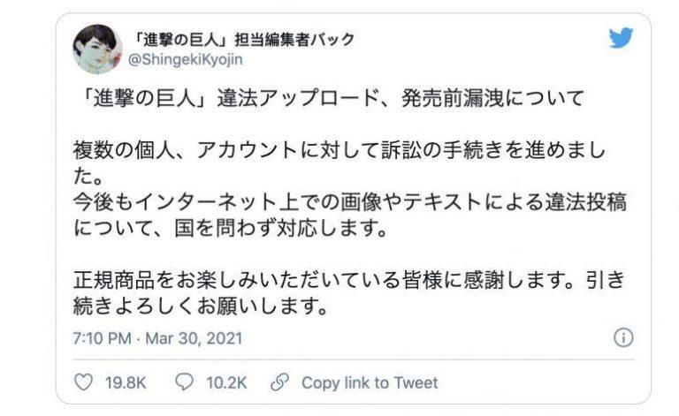Like the tweet with the heart icon

click(x=82, y=382)
